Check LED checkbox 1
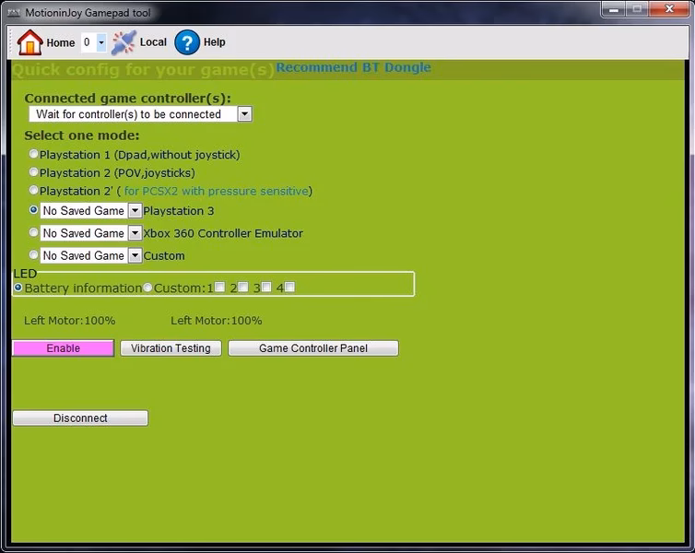 220,288
